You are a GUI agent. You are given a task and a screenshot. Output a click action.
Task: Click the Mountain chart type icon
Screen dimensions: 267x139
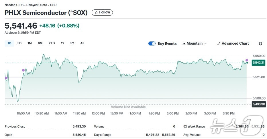click(x=184, y=43)
